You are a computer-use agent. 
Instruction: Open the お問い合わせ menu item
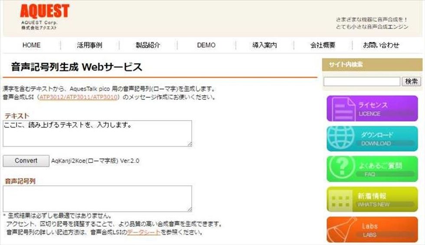coord(381,45)
